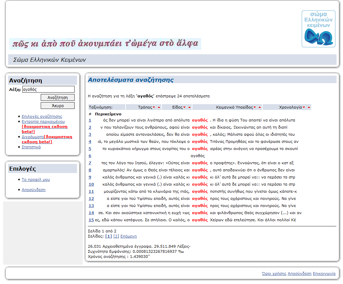Screen dimensions: 343x284
Task: Click the Σελίδα 1 από 2 text
Action: [102, 231]
